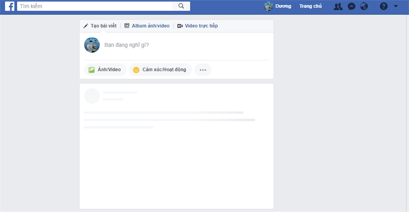The height and width of the screenshot is (212, 409).
Task: Open the notifications globe icon
Action: pyautogui.click(x=364, y=6)
